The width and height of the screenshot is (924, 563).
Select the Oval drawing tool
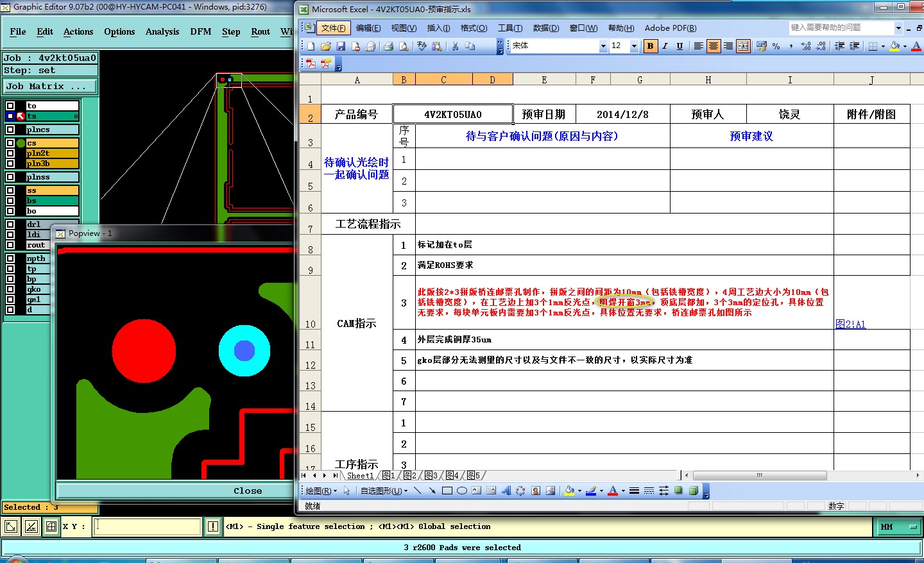pyautogui.click(x=462, y=491)
